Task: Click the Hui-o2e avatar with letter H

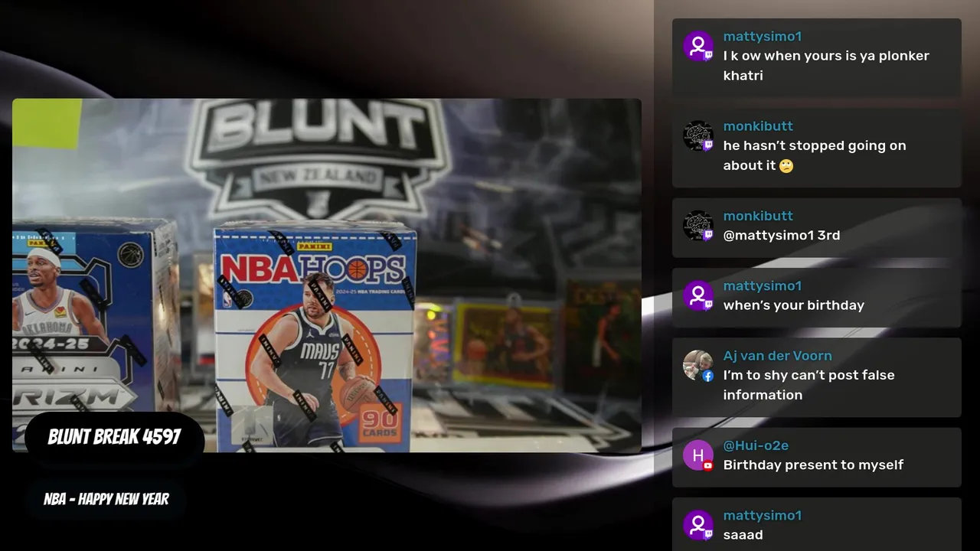Action: (x=697, y=455)
